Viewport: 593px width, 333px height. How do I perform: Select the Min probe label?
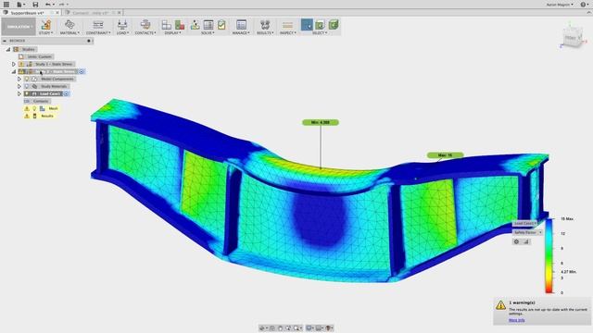[x=321, y=122]
